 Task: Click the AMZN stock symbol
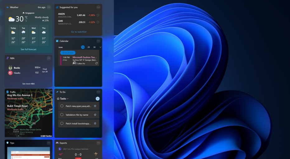(x=61, y=14)
